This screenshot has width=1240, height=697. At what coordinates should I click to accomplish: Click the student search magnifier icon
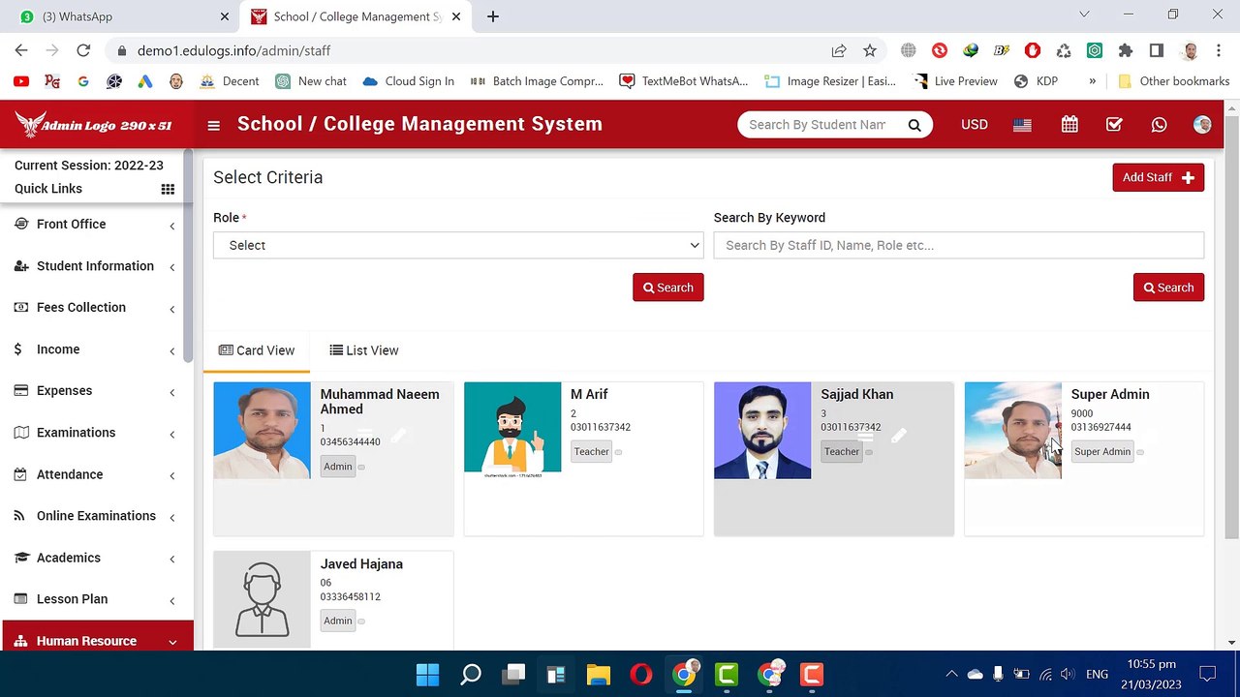(914, 125)
